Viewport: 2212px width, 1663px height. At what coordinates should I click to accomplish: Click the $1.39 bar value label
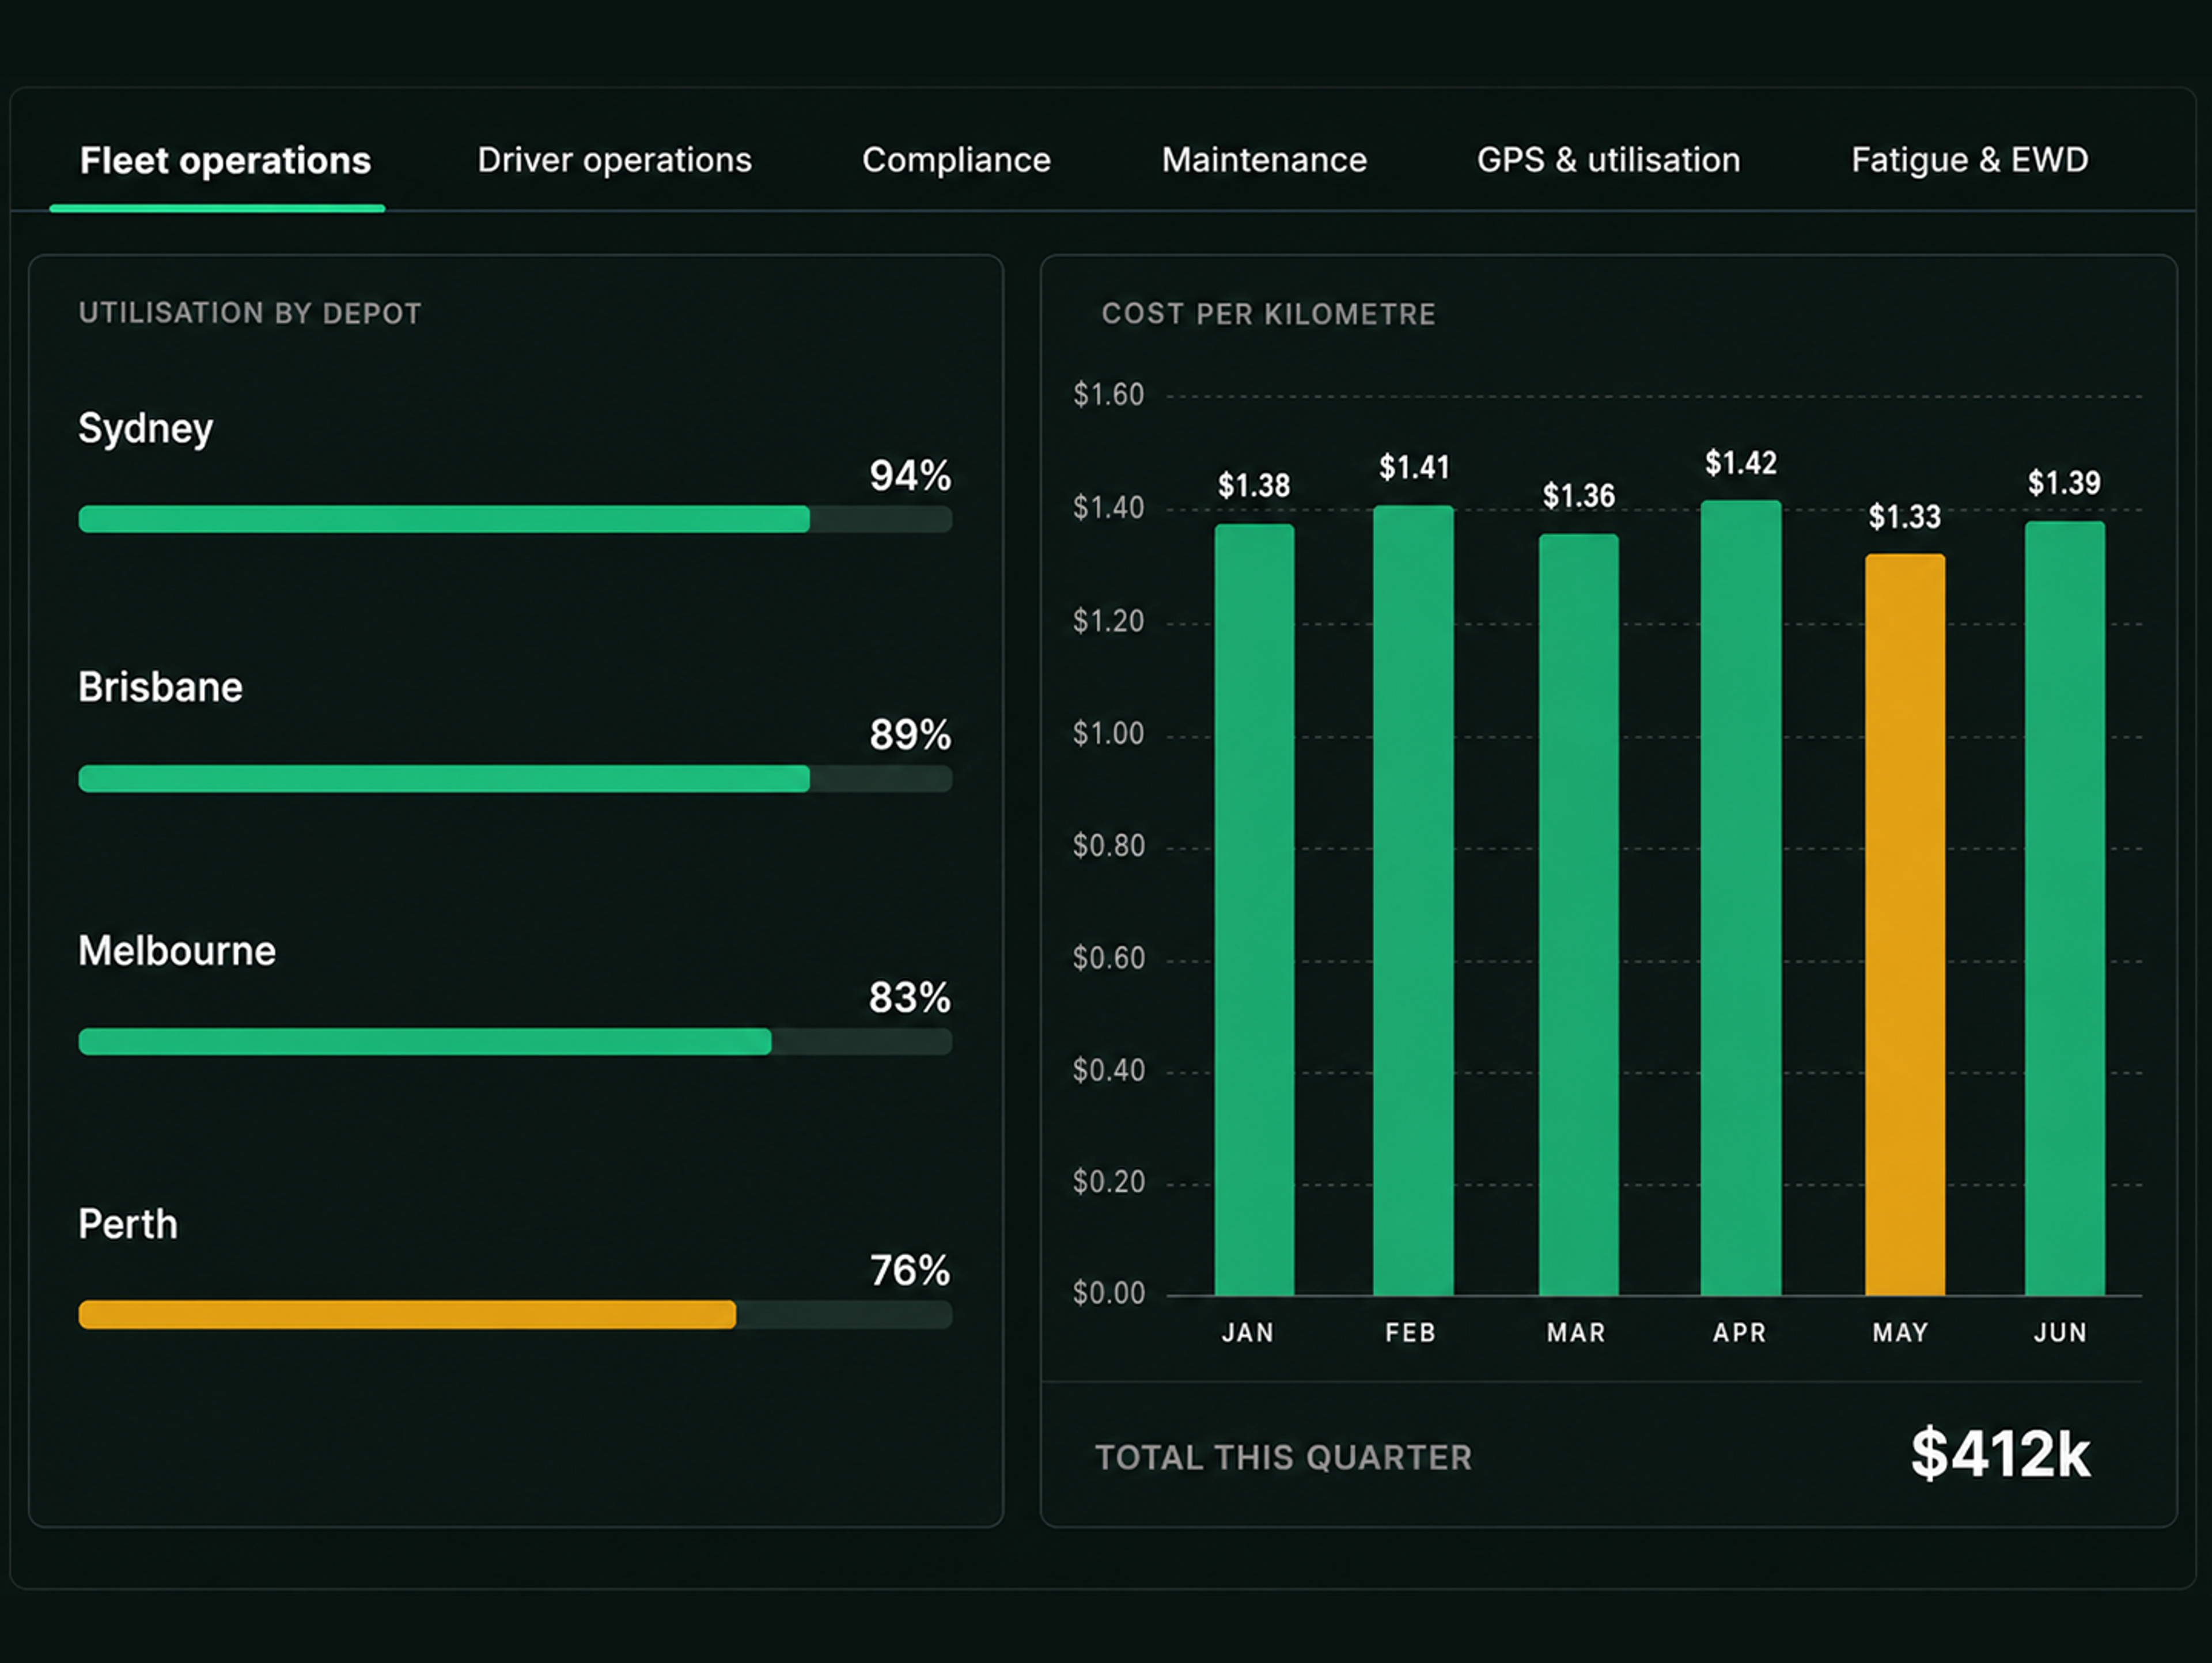coord(2064,483)
